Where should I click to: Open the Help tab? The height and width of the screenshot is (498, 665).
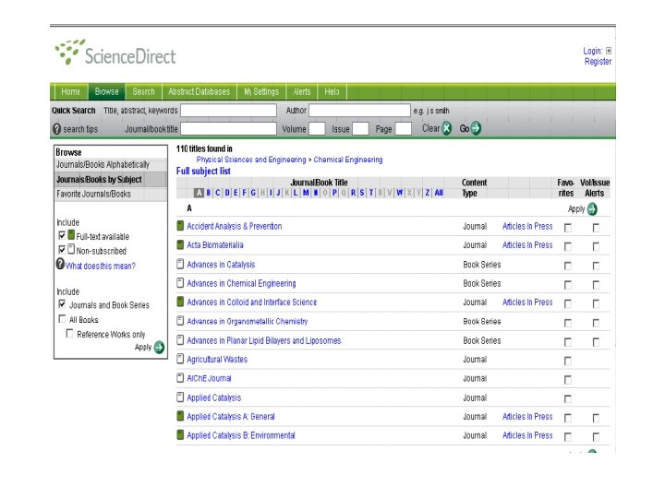point(332,92)
